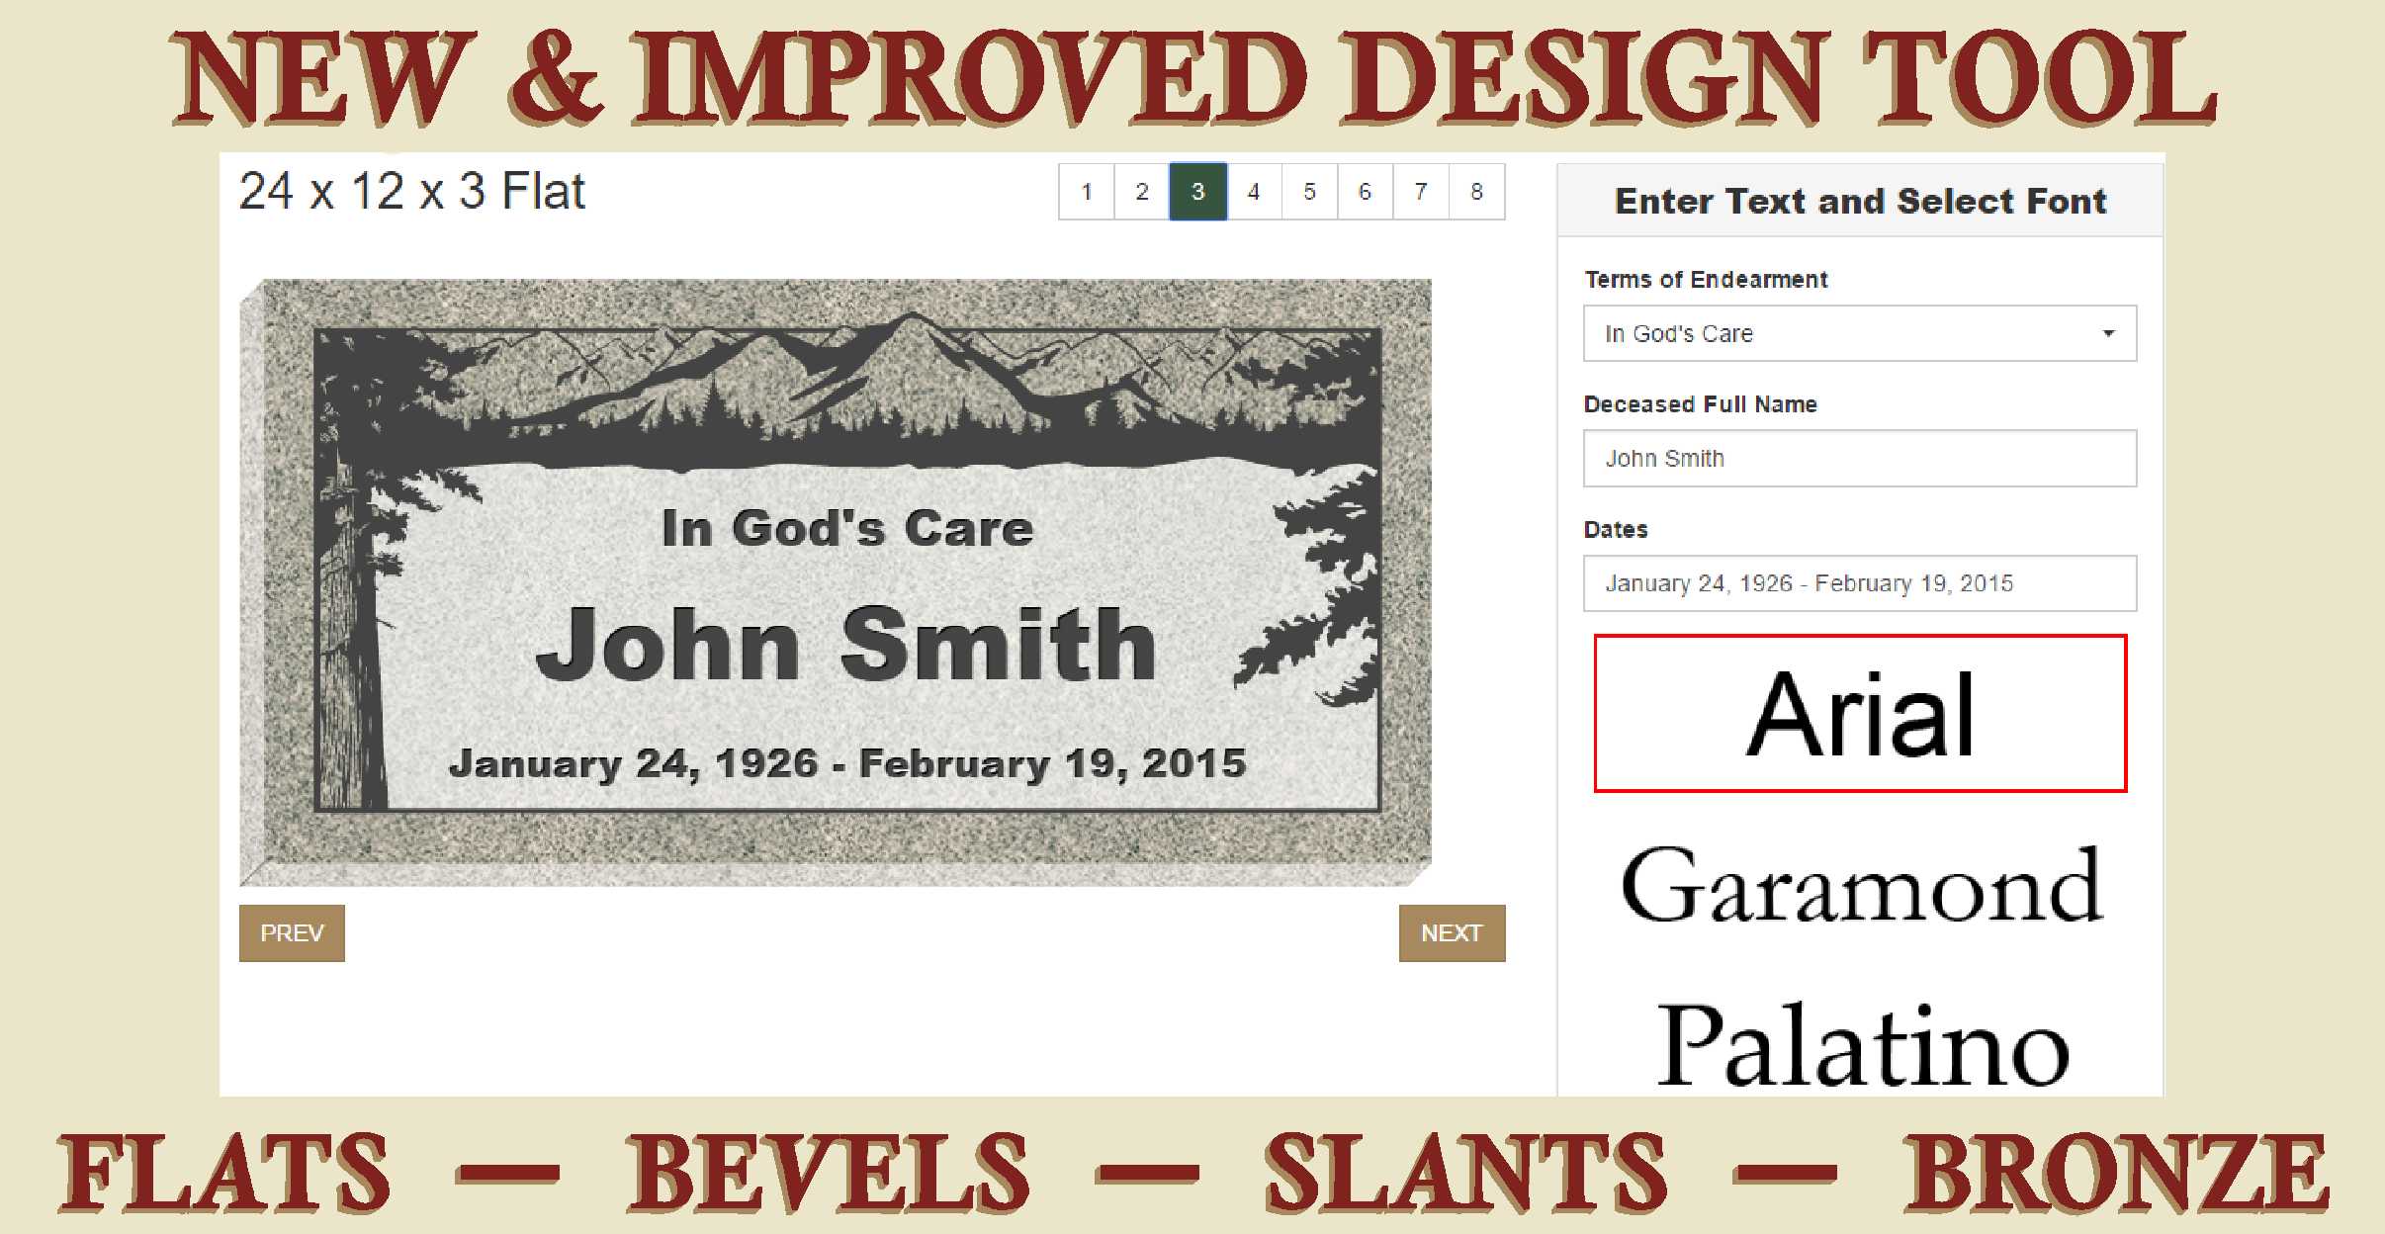Screen dimensions: 2385x1234
Task: Go to the final step 8
Action: point(1476,192)
